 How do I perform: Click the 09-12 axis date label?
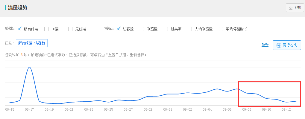[x=286, y=109]
